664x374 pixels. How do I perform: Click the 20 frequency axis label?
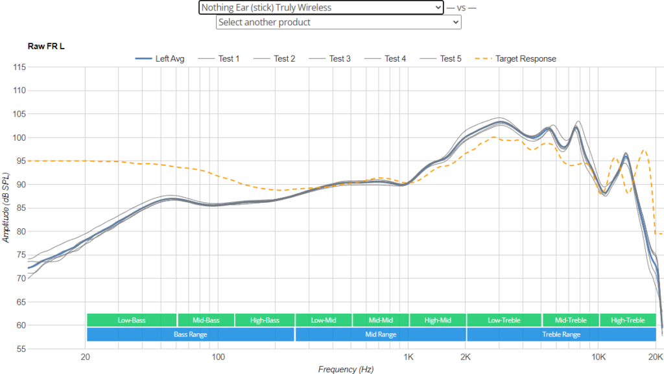[x=85, y=357]
